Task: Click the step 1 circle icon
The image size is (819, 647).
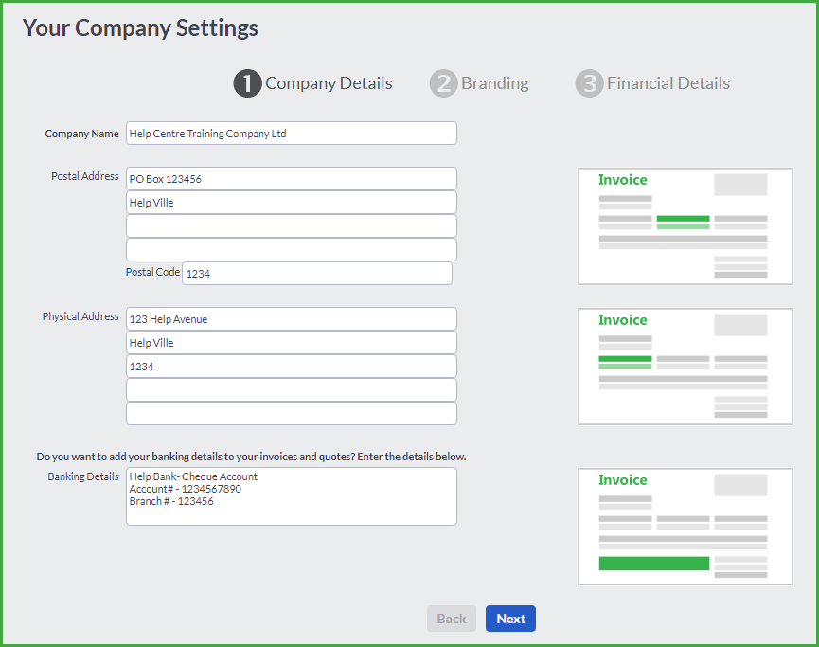Action: tap(247, 83)
